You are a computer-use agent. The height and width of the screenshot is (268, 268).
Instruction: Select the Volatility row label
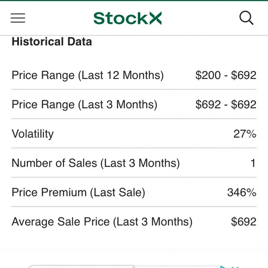(33, 134)
